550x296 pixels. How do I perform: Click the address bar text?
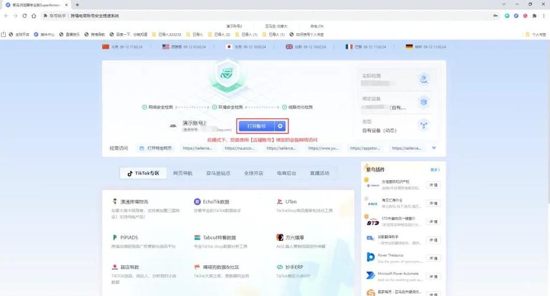95,16
